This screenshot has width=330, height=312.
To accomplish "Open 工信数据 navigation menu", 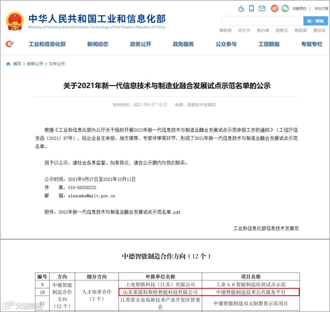I will (269, 44).
